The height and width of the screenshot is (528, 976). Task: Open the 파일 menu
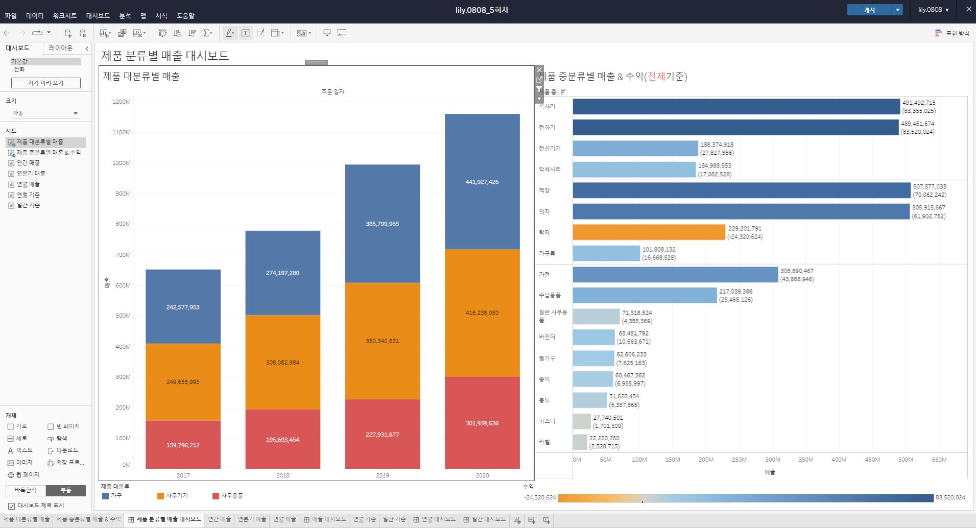tap(10, 16)
